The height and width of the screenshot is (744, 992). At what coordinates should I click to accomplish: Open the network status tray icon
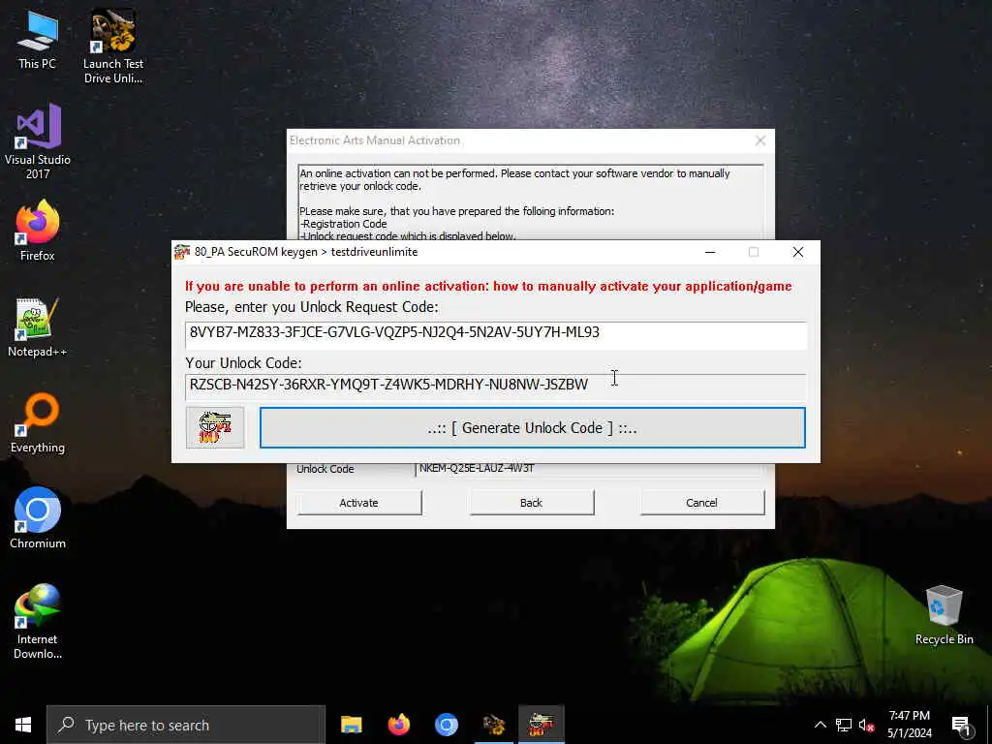click(x=844, y=725)
